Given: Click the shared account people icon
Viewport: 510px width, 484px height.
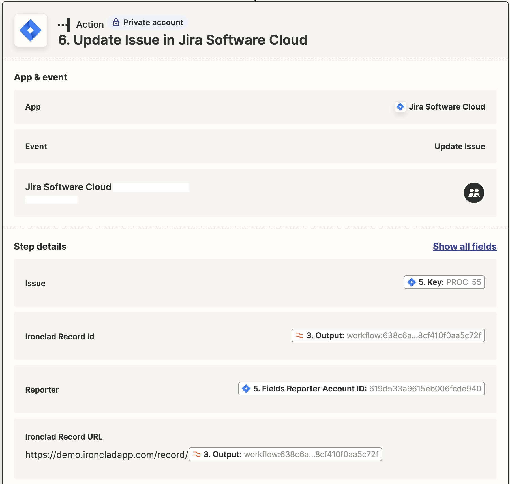Looking at the screenshot, I should [474, 193].
